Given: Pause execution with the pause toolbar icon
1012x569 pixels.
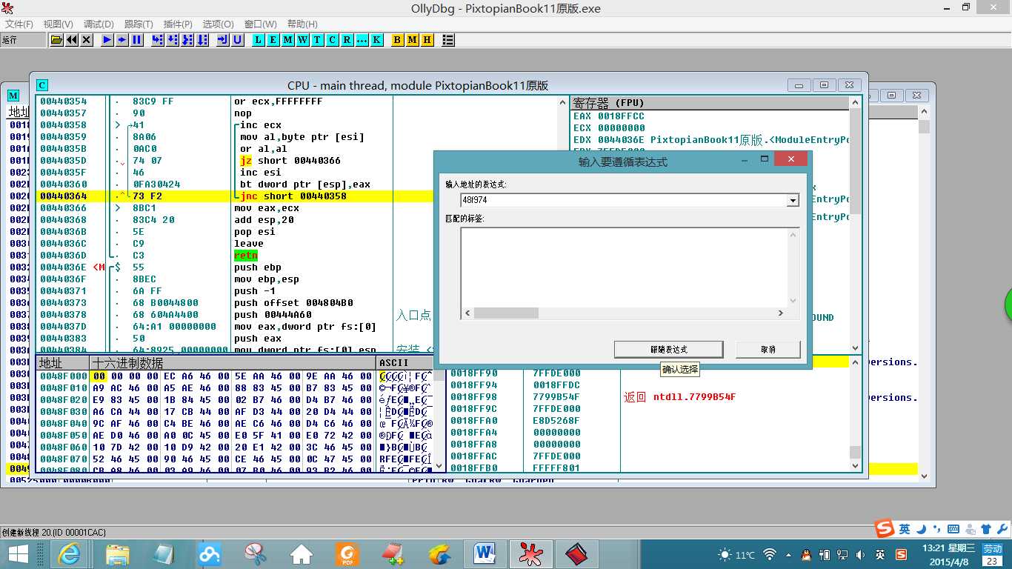Looking at the screenshot, I should [137, 40].
